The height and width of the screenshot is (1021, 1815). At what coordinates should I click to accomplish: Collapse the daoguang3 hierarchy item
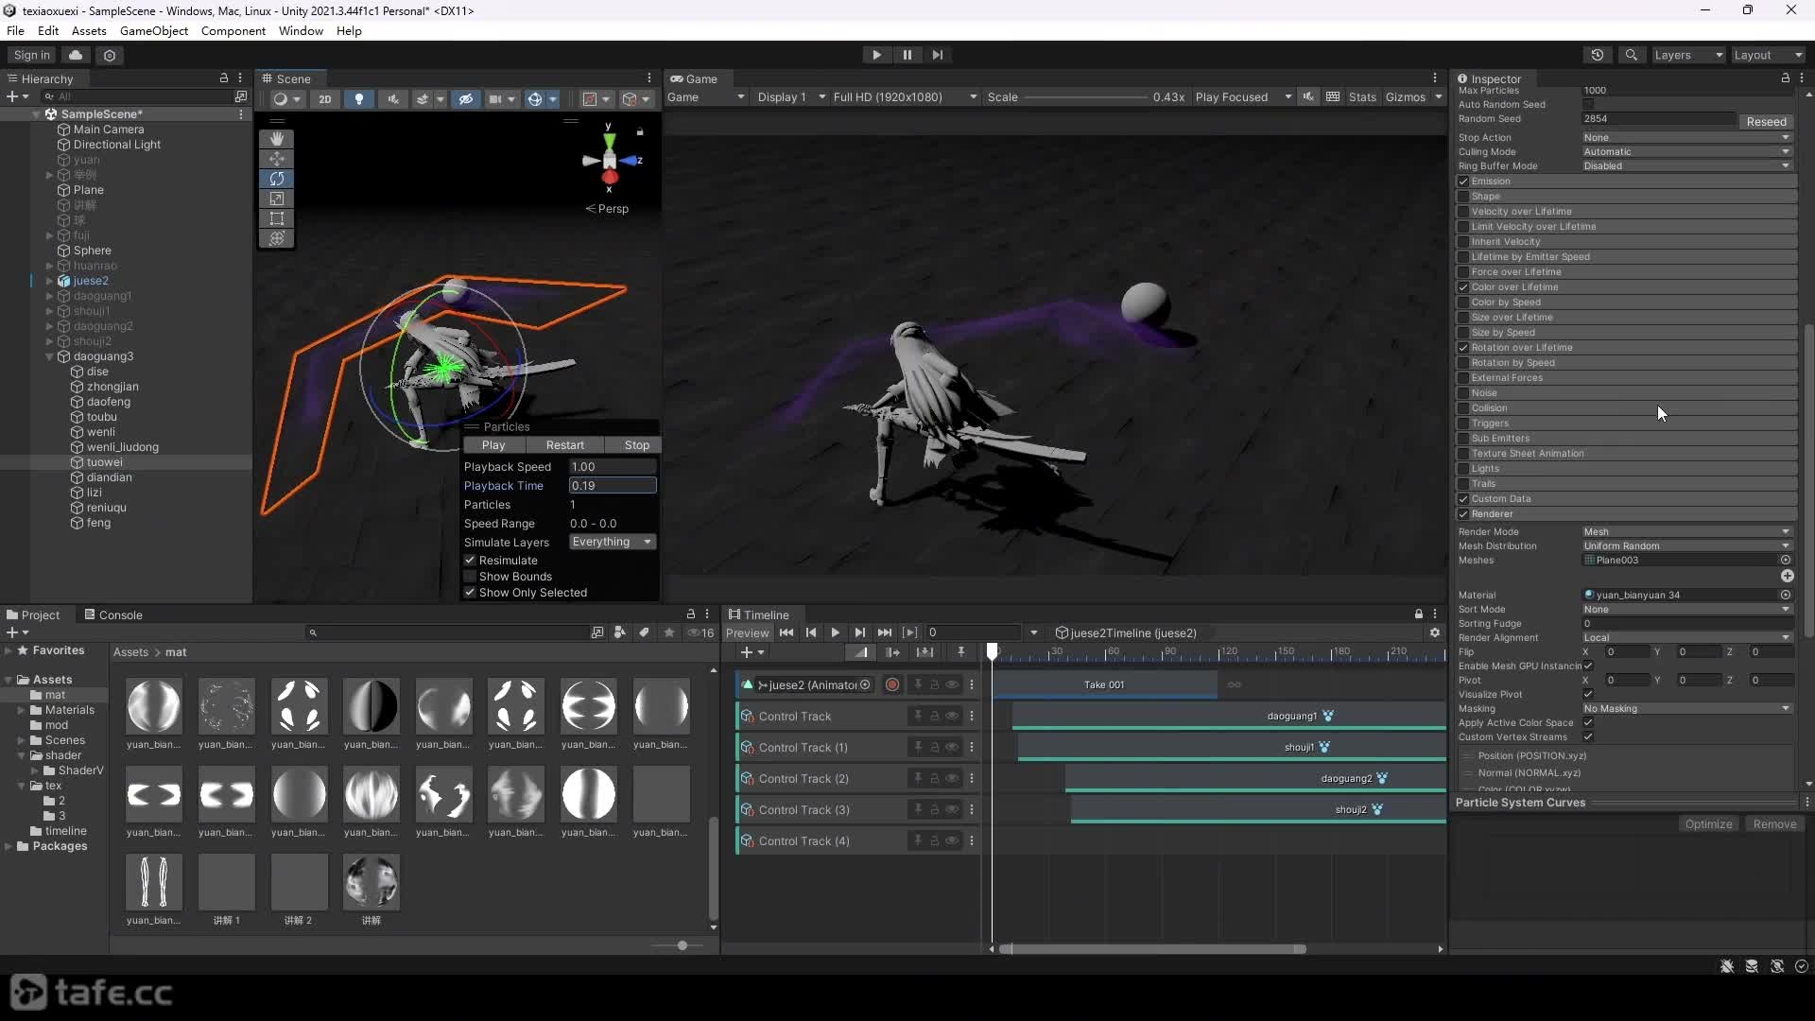pos(49,356)
